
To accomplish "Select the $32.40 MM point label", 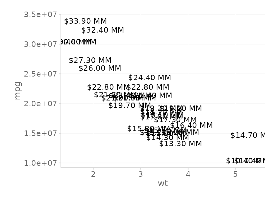I will pos(103,30).
